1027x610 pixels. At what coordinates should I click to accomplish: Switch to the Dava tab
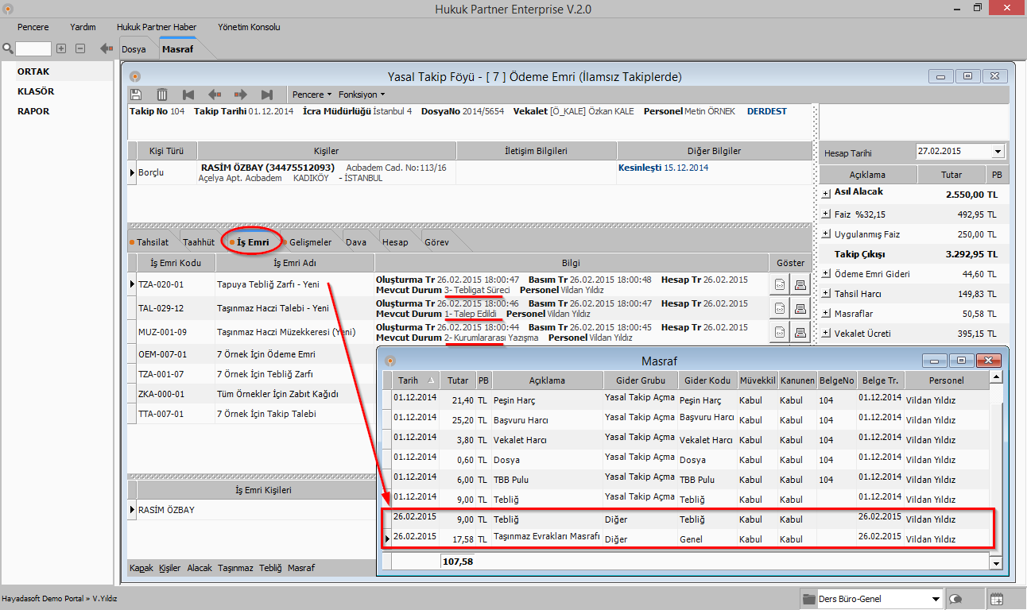tap(356, 242)
